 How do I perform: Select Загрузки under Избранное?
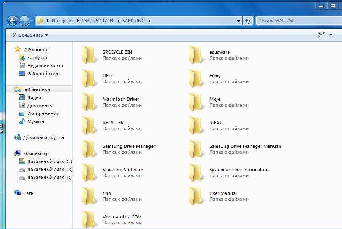click(x=37, y=58)
